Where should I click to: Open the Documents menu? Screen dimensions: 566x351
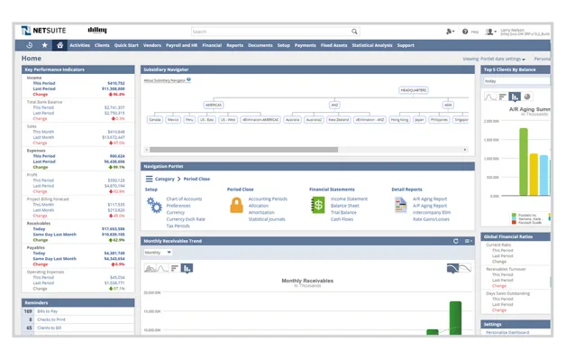[260, 45]
